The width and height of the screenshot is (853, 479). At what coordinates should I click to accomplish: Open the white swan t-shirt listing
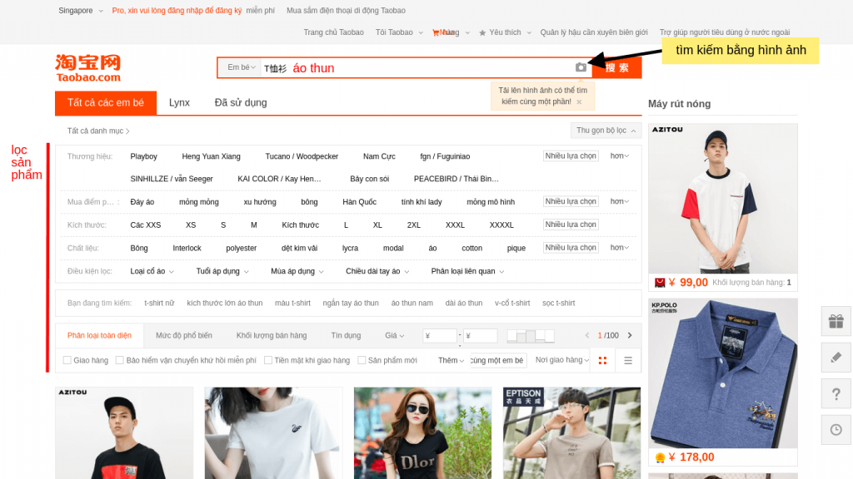(x=273, y=432)
